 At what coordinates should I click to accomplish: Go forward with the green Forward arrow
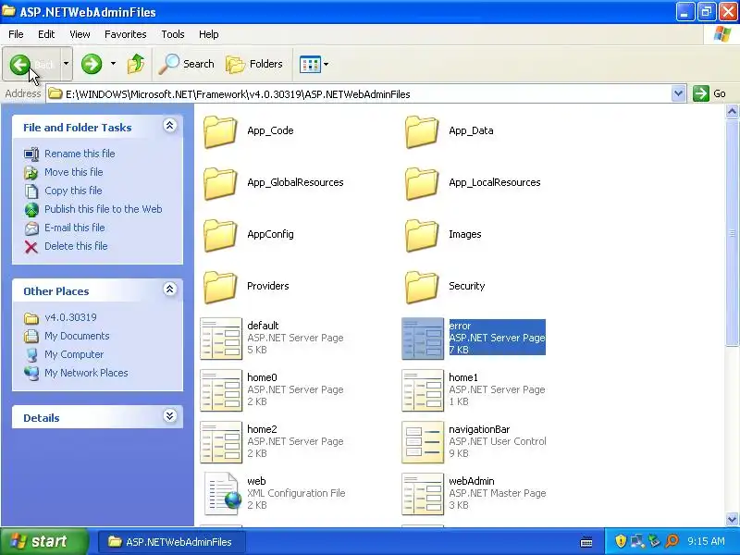coord(92,64)
